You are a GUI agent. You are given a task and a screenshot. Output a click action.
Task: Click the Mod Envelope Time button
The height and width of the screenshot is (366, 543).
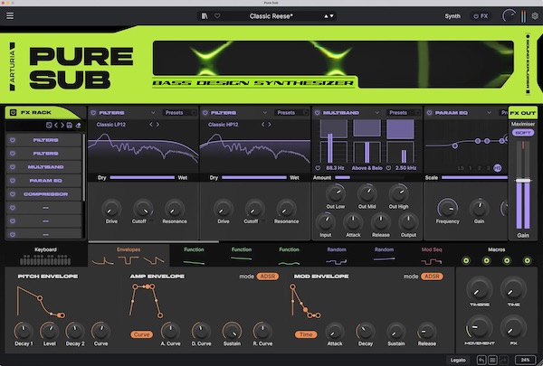tap(306, 334)
